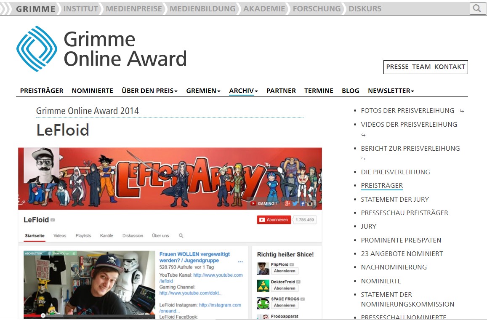The height and width of the screenshot is (320, 487).
Task: Open the NEWSLETTER dropdown menu
Action: pyautogui.click(x=391, y=91)
